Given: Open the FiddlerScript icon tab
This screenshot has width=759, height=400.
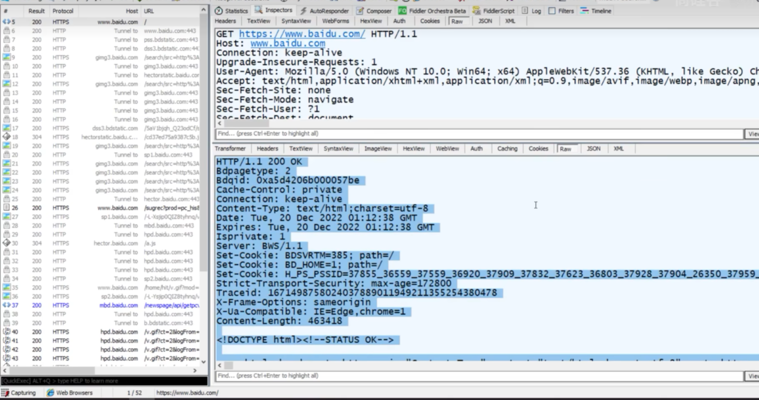Looking at the screenshot, I should [476, 11].
